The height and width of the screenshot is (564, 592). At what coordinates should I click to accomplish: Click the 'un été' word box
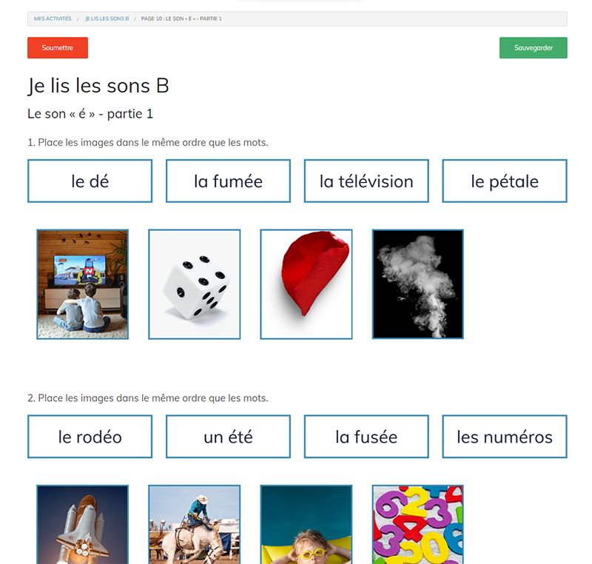pos(228,437)
